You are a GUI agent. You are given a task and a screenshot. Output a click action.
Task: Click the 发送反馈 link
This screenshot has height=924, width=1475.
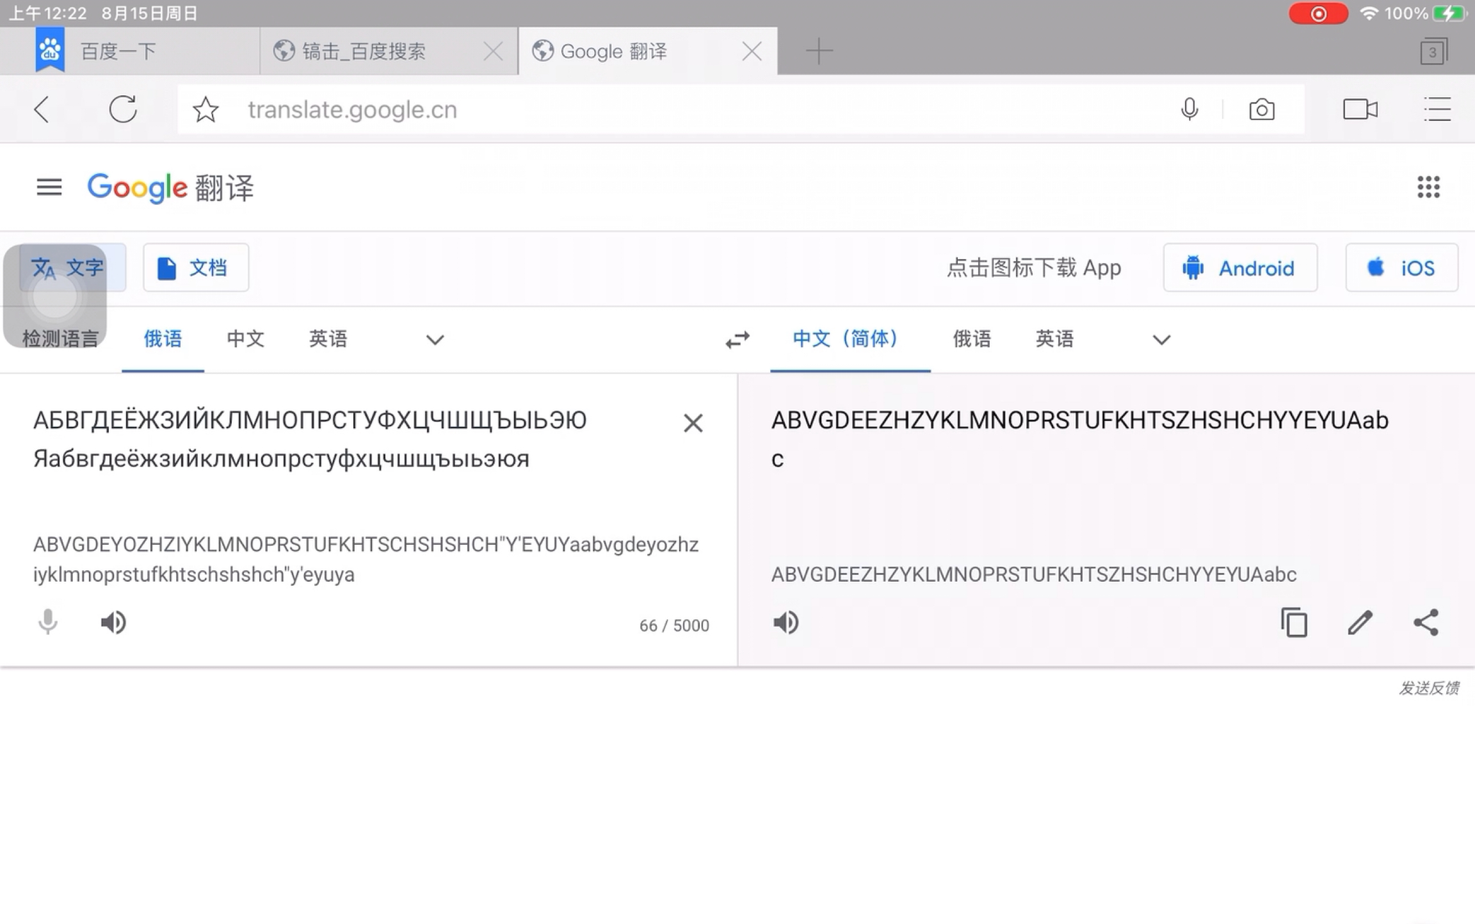[x=1429, y=688]
